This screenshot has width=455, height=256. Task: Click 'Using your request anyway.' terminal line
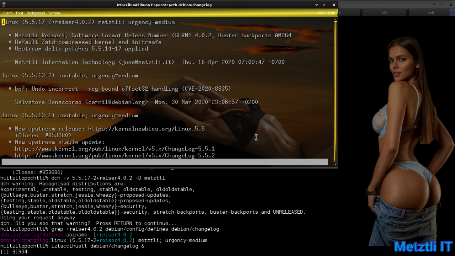[x=39, y=218]
